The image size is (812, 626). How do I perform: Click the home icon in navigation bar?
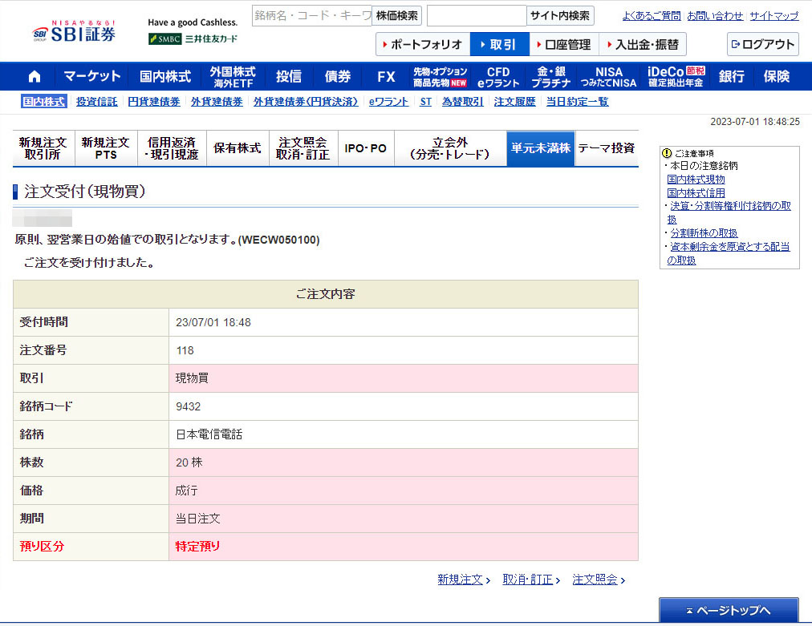click(35, 77)
